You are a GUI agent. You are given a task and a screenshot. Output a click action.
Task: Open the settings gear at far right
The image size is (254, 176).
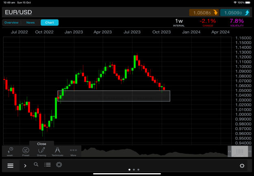pyautogui.click(x=242, y=165)
